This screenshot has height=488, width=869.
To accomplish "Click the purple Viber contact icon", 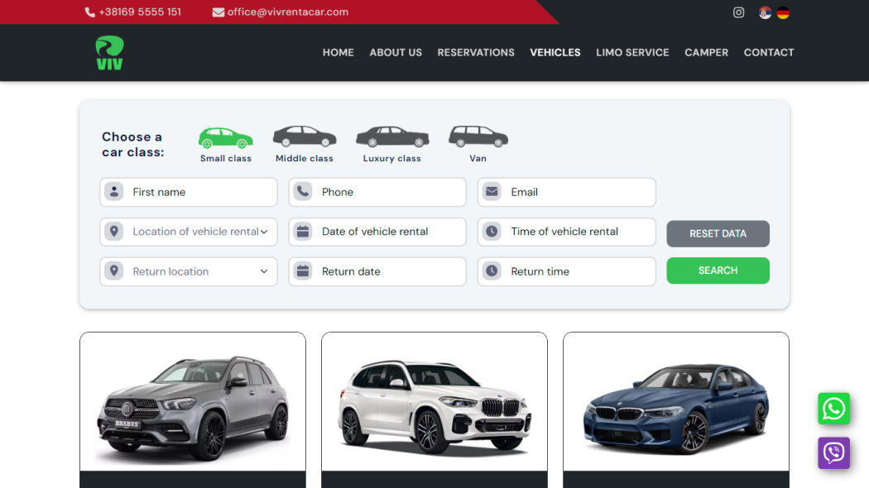I will click(833, 453).
